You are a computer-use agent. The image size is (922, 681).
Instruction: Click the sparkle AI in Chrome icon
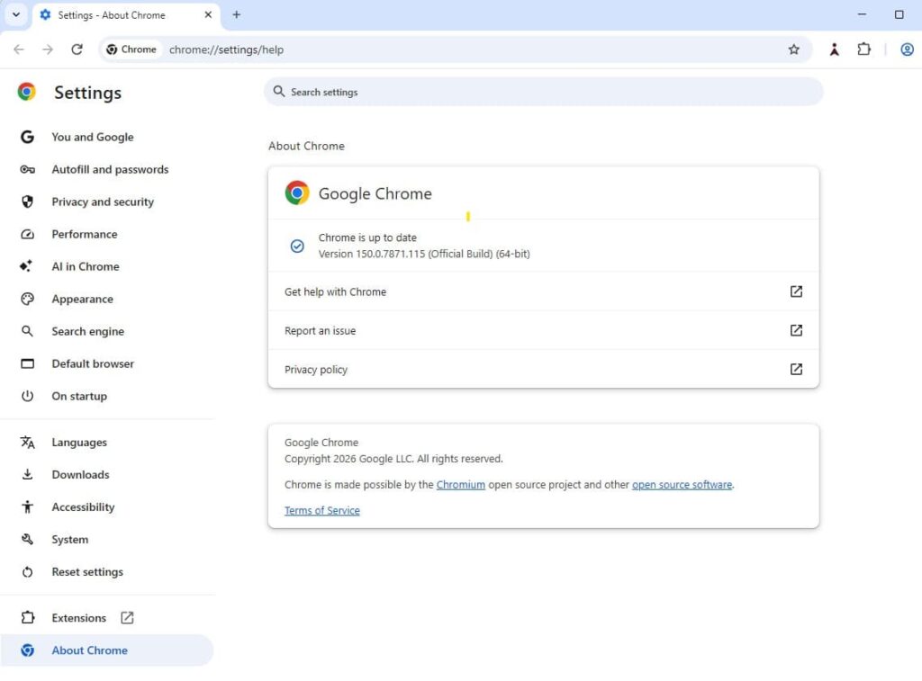[26, 265]
